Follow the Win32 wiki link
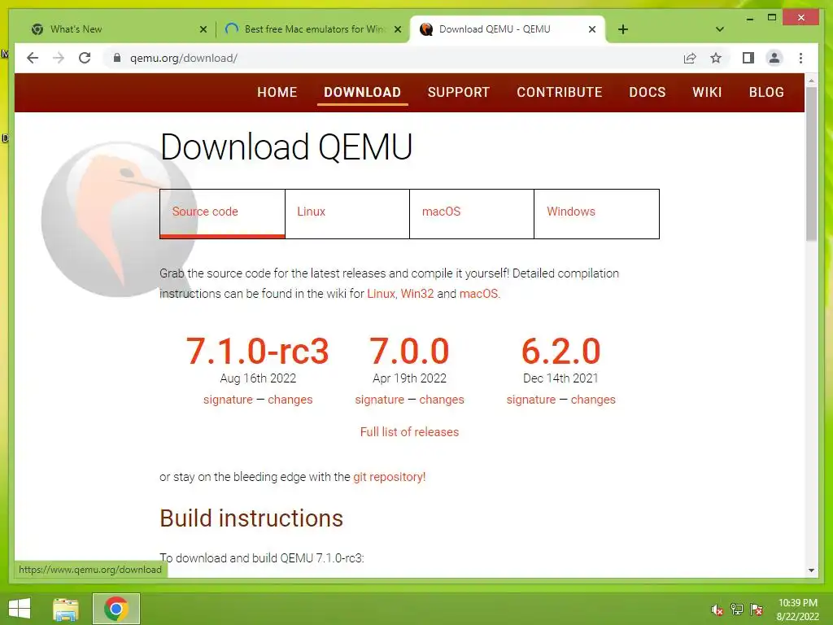This screenshot has height=625, width=833. pos(417,293)
